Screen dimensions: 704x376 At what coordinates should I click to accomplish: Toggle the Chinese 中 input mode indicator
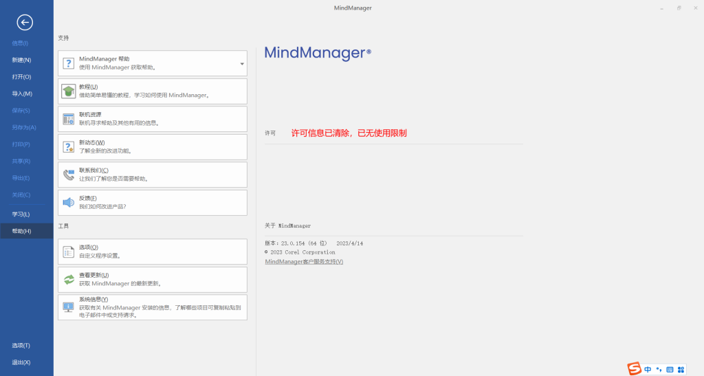(x=648, y=370)
